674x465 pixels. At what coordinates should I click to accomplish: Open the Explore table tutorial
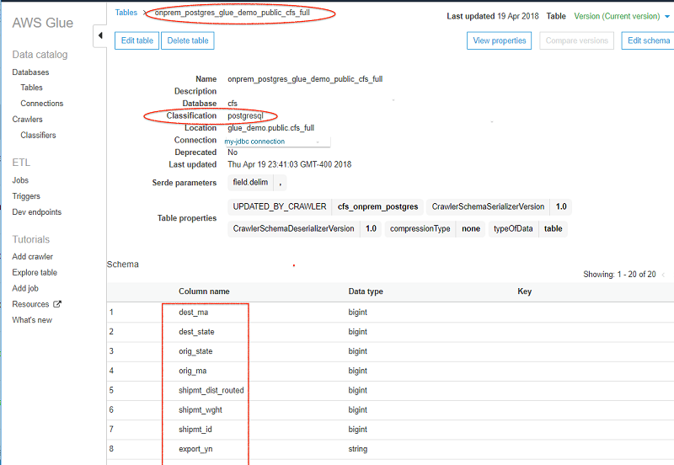35,272
